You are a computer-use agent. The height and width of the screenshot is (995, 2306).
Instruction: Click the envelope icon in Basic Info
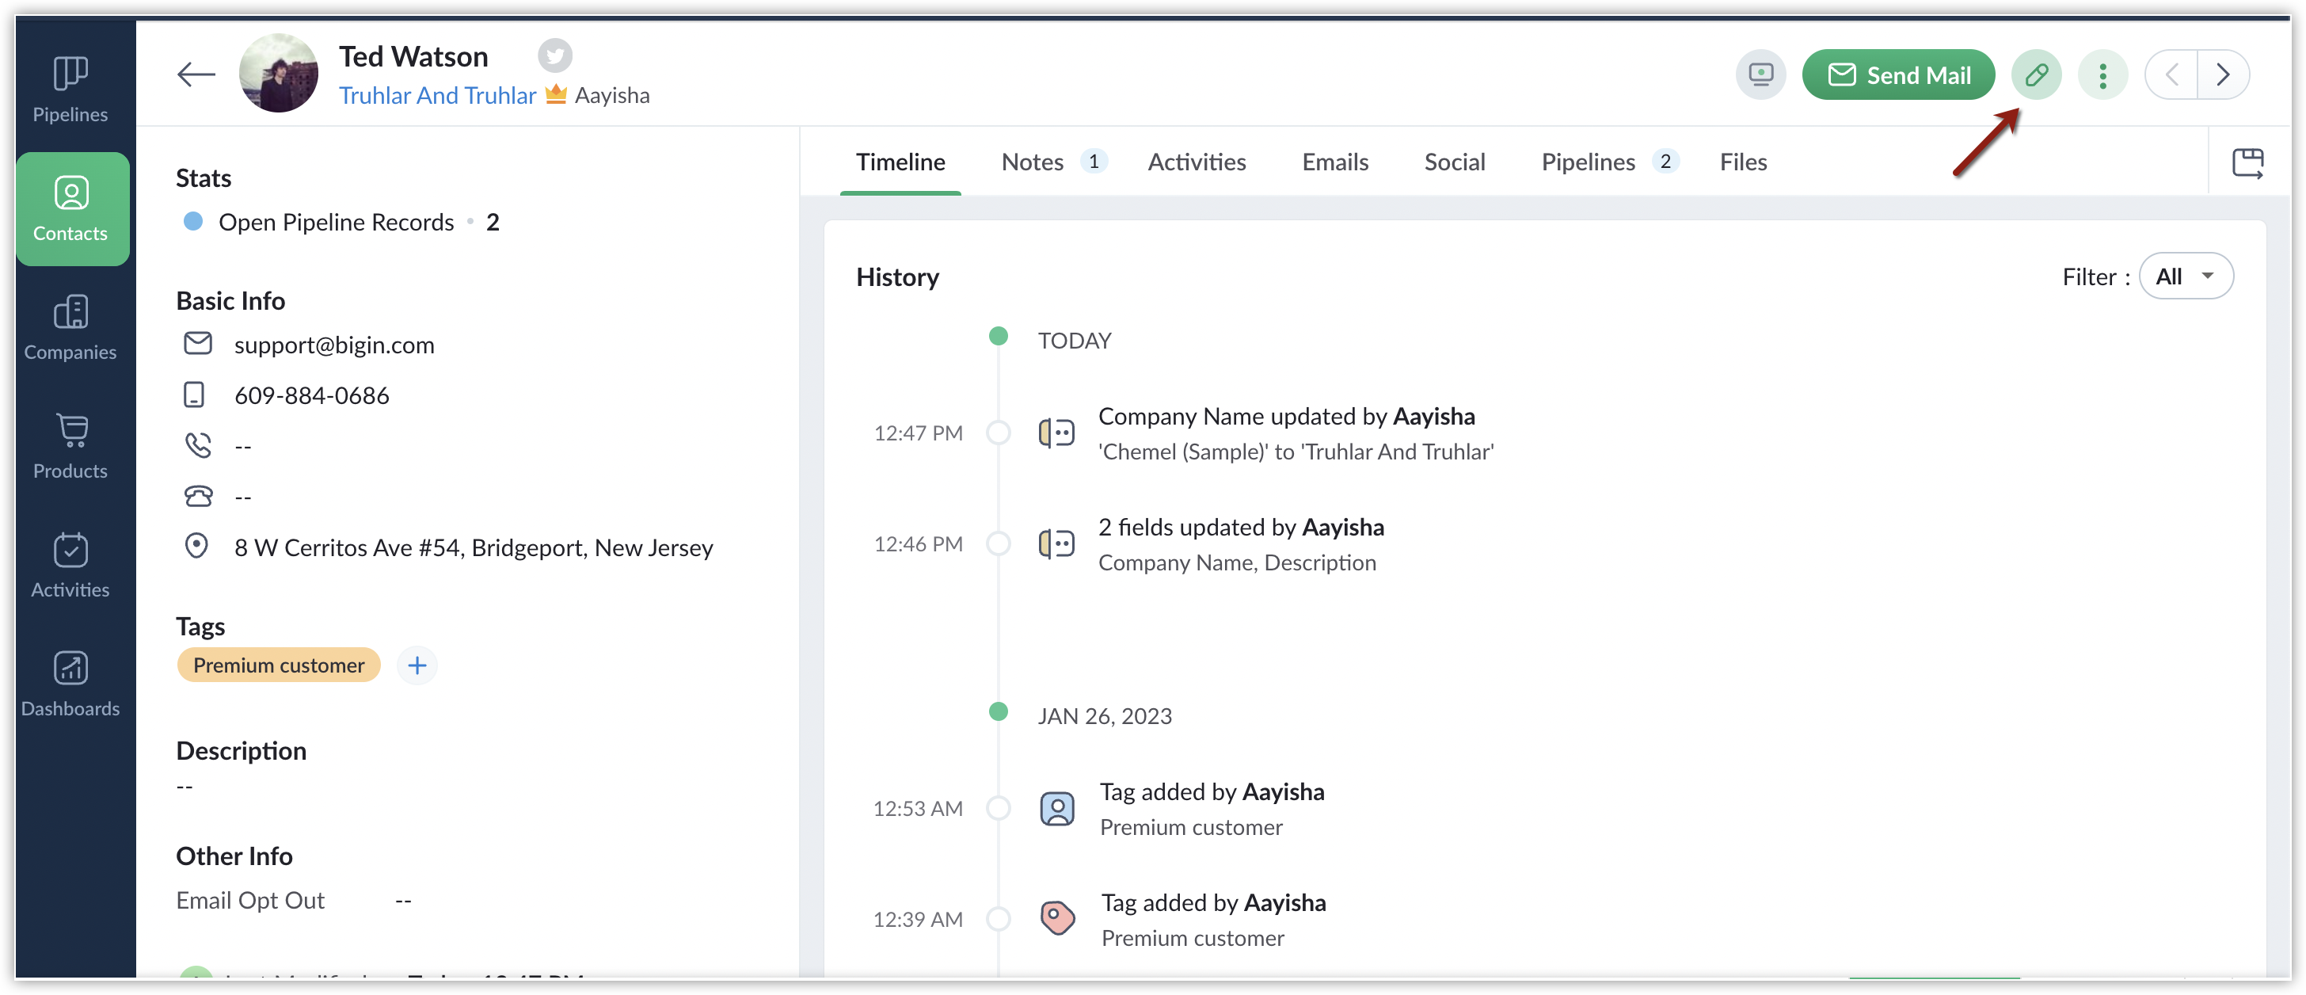tap(198, 344)
